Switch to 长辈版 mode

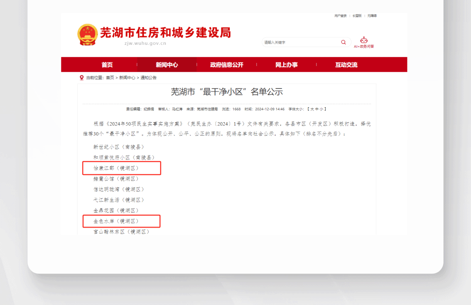[x=357, y=16]
